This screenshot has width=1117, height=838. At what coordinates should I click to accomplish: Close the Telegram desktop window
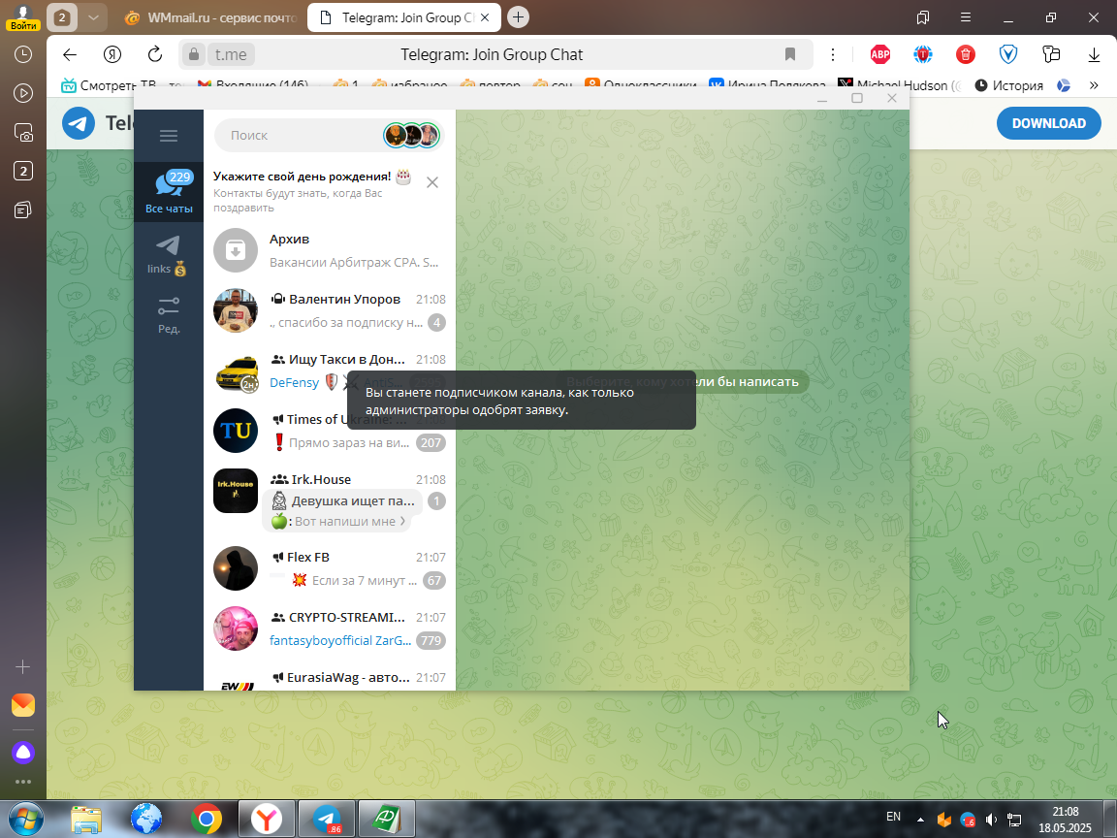point(892,98)
